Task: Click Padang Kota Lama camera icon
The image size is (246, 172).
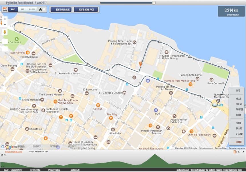Action: tap(198, 78)
